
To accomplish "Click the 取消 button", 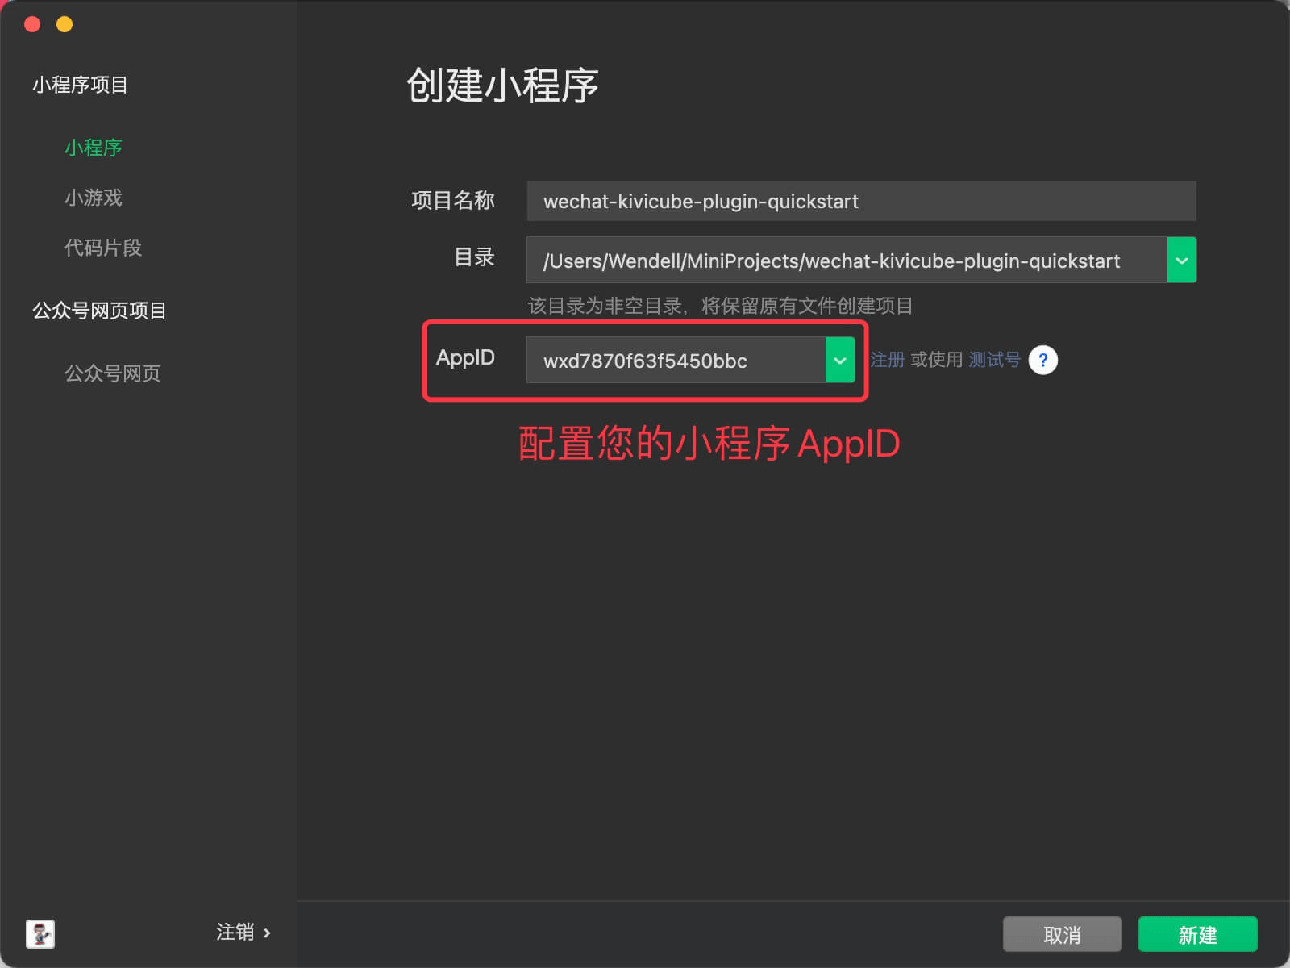I will tap(1062, 934).
